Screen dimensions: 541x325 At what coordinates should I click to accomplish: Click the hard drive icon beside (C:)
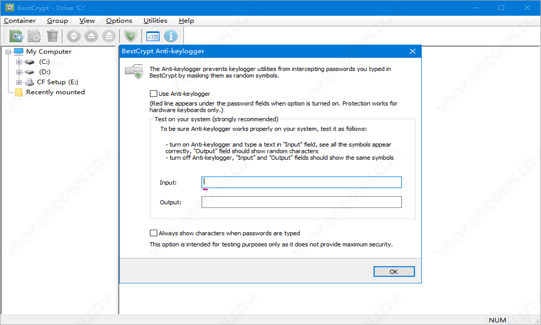pos(30,62)
